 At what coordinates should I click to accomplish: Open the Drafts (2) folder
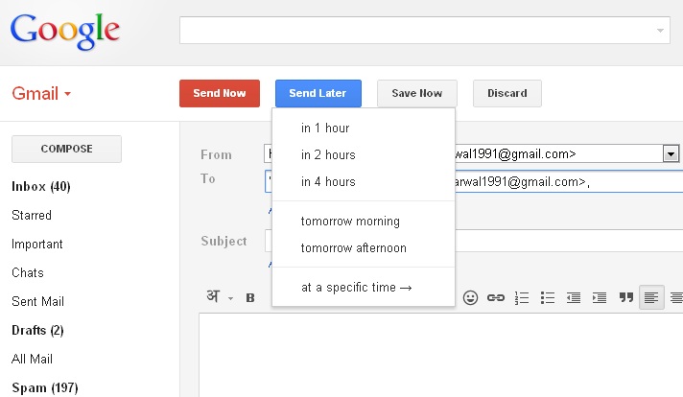click(x=37, y=330)
